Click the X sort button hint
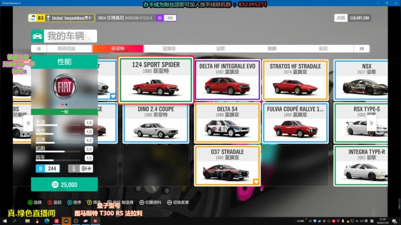This screenshot has width=401, height=225. click(x=74, y=203)
